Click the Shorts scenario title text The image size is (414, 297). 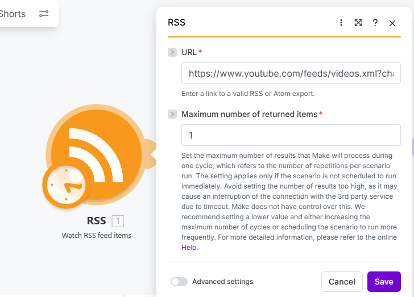(13, 14)
